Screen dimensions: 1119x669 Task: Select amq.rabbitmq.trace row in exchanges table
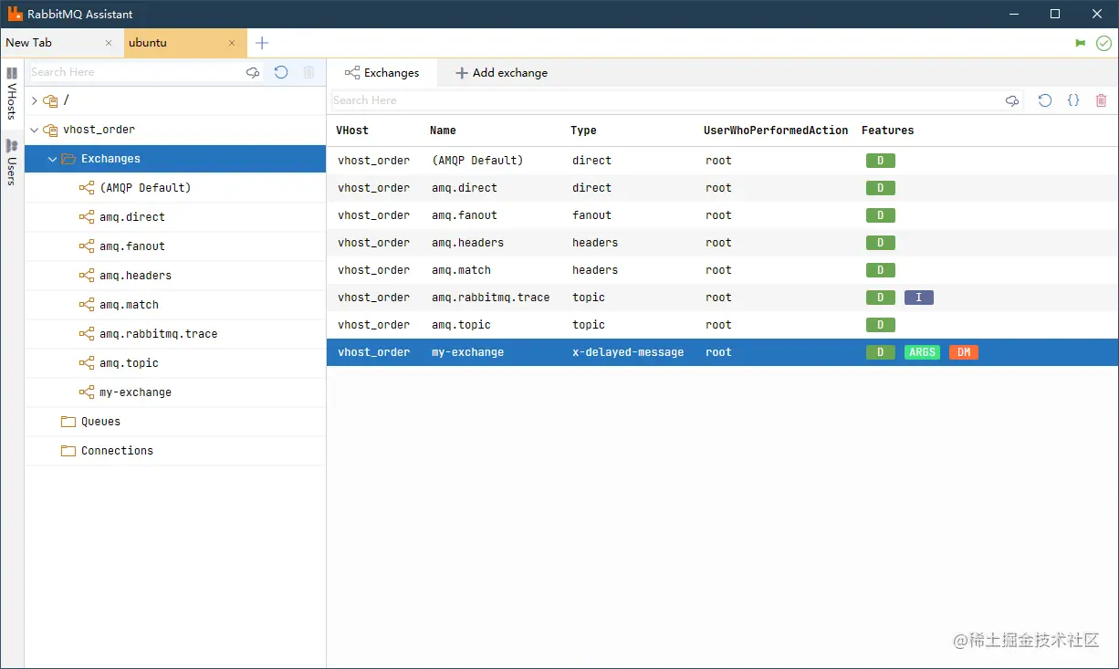coord(723,298)
